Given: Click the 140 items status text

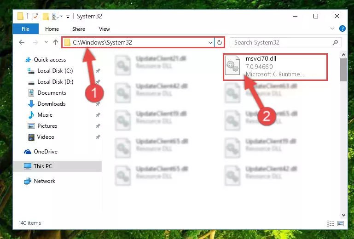Looking at the screenshot, I should pos(30,223).
